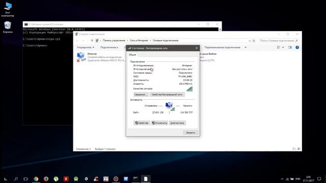Click the red flash icon on taskbar

pos(66,178)
